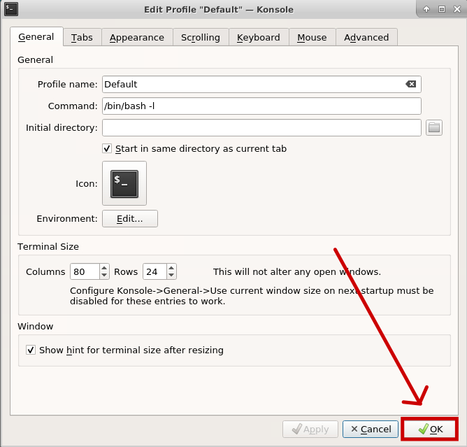467x447 pixels.
Task: Increase Rows value with up arrow
Action: pos(171,268)
